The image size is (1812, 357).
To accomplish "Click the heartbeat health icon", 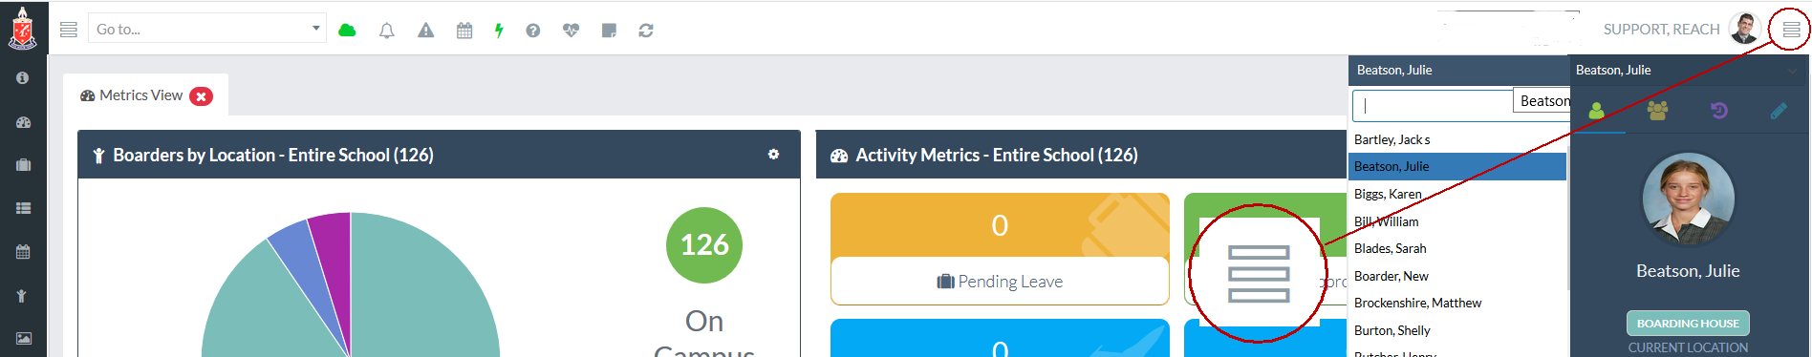I will tap(571, 31).
